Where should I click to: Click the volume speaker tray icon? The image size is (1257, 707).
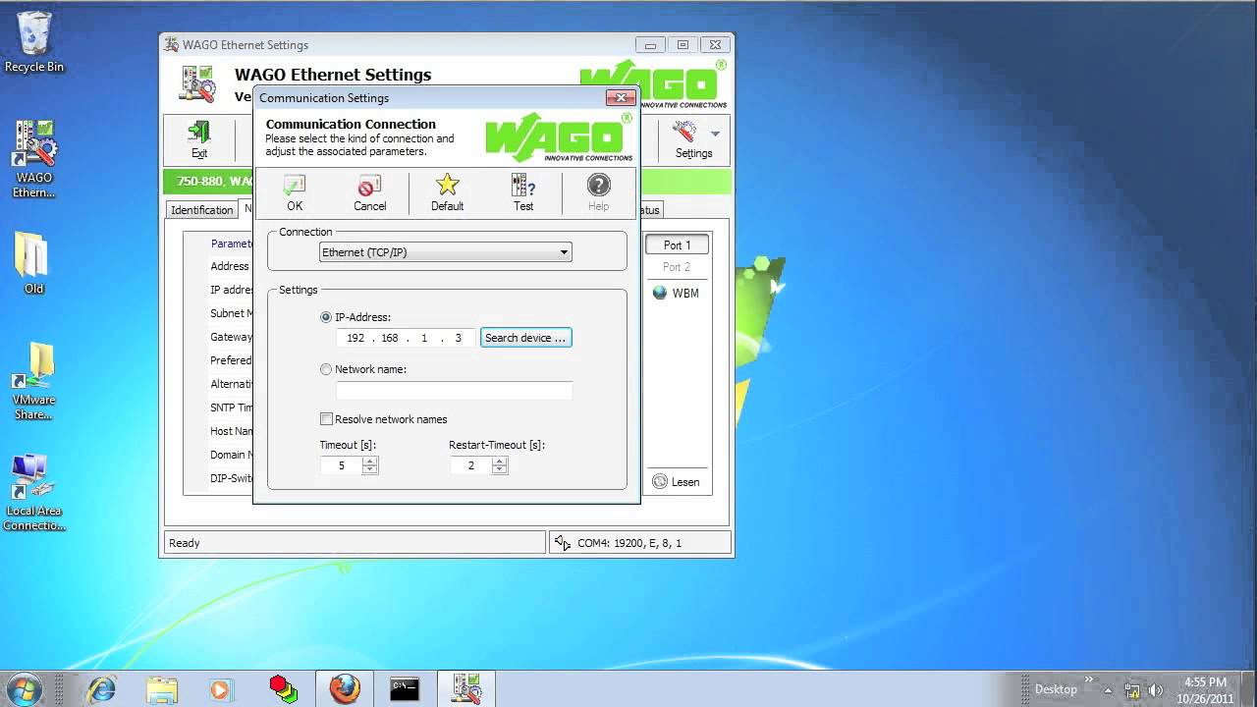click(x=1156, y=689)
